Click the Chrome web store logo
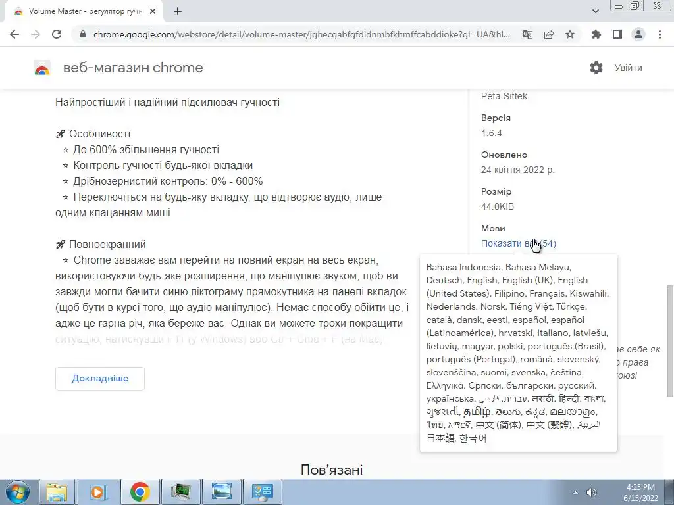This screenshot has height=505, width=674. [42, 68]
